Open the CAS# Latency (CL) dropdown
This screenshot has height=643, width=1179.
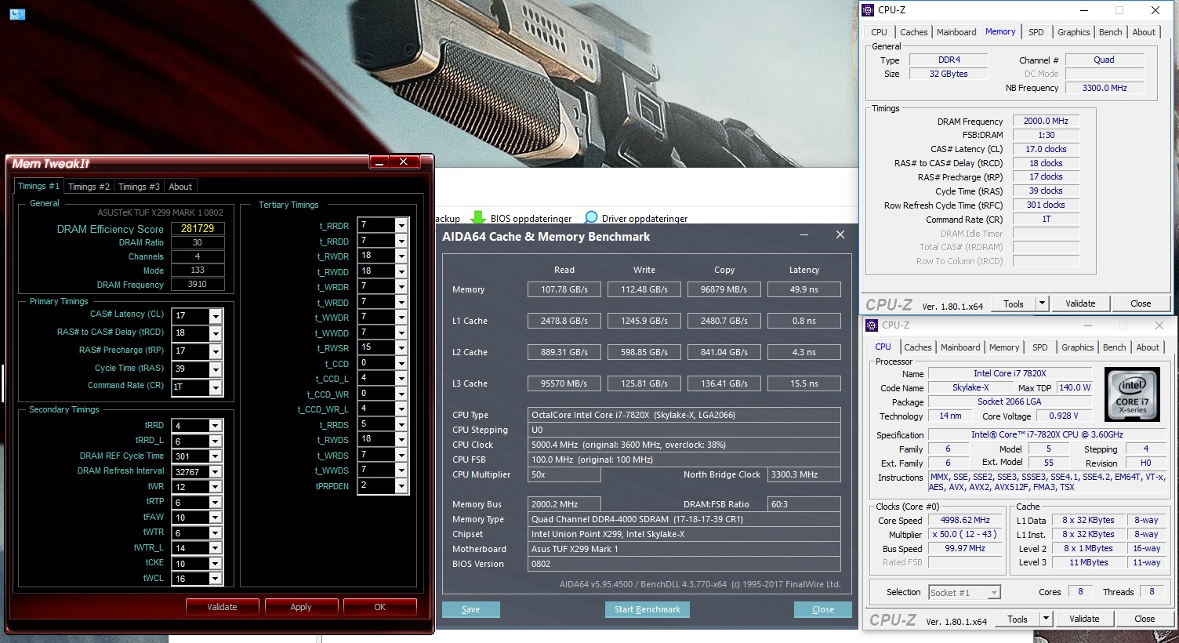216,316
